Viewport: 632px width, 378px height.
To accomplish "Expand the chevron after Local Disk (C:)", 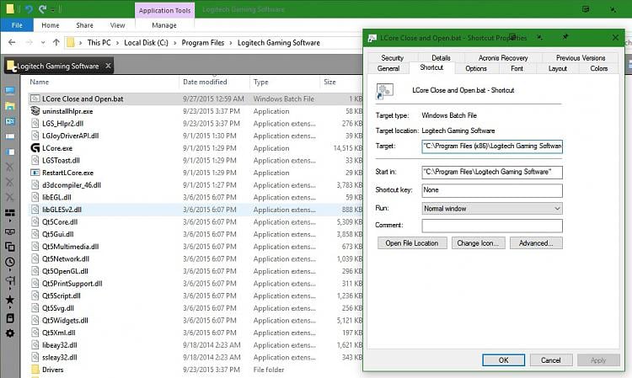I will (x=175, y=43).
